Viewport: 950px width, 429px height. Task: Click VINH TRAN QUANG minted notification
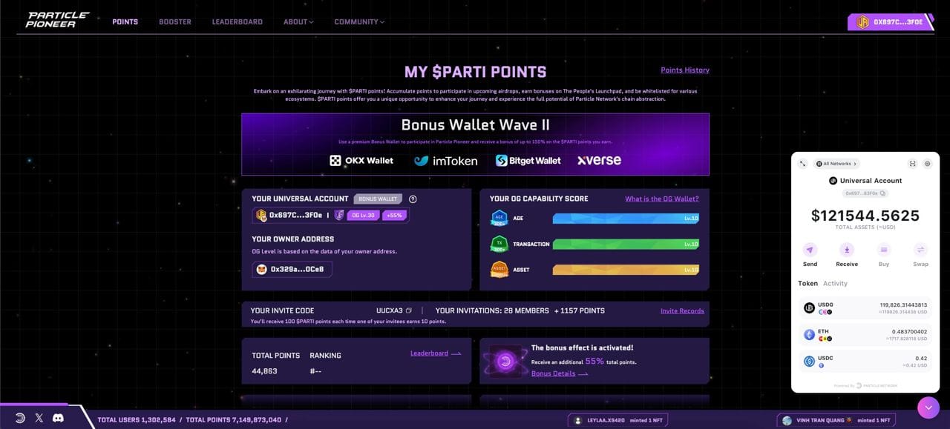pyautogui.click(x=835, y=420)
